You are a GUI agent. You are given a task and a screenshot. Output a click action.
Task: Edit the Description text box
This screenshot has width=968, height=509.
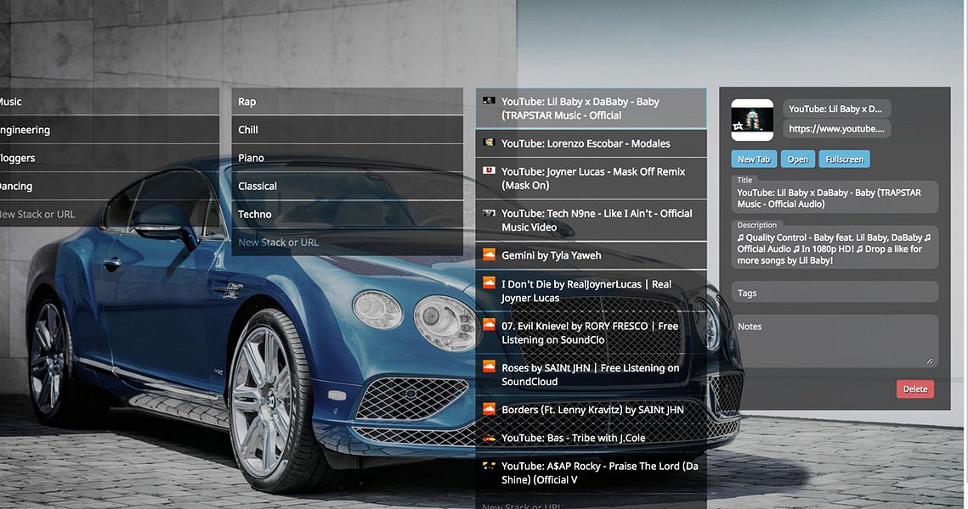(835, 249)
